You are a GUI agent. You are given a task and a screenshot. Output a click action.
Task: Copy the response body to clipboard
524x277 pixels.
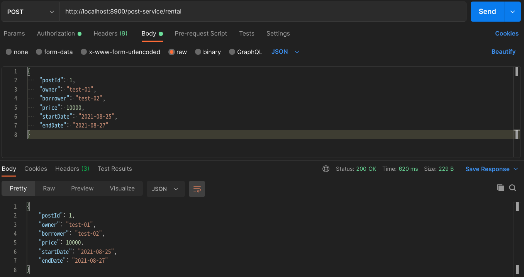pyautogui.click(x=500, y=188)
